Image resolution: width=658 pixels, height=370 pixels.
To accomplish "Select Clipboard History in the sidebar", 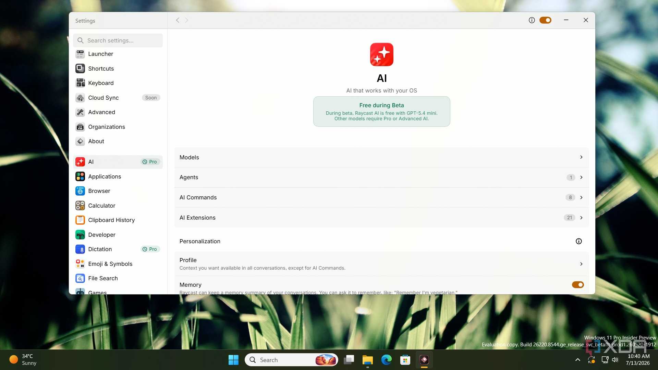I will 118,220.
